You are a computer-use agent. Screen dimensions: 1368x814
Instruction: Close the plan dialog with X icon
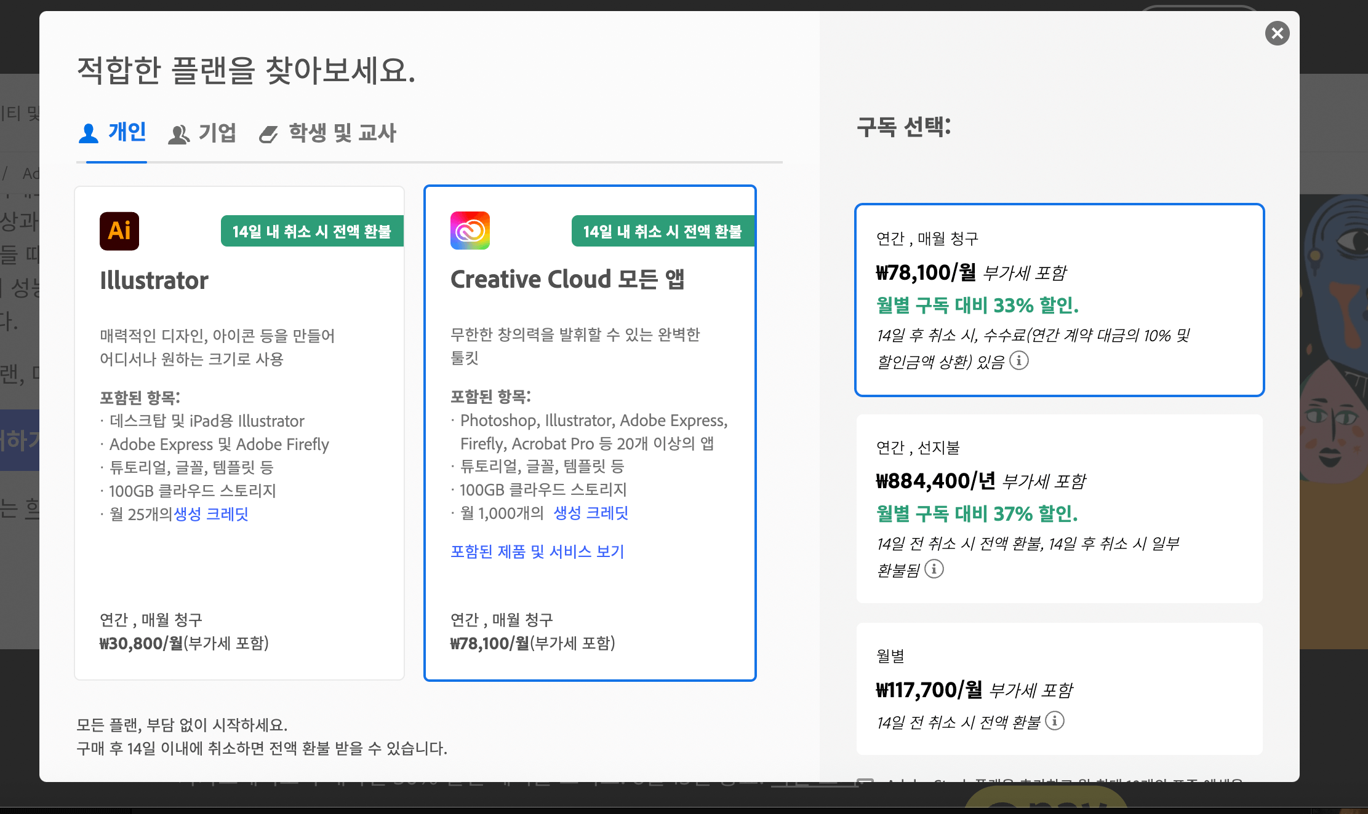pos(1277,33)
